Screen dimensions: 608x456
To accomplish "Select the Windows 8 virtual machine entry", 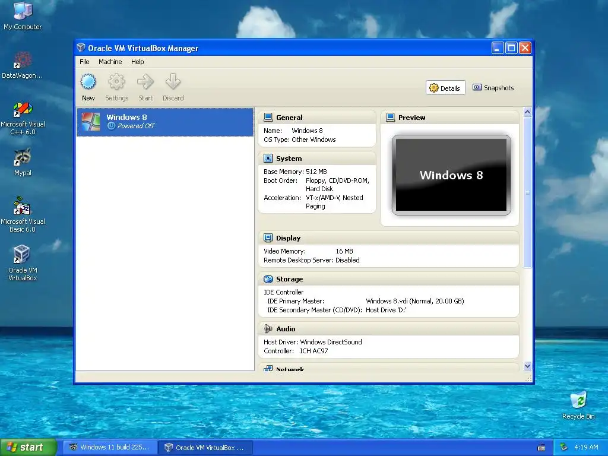I will click(x=165, y=122).
